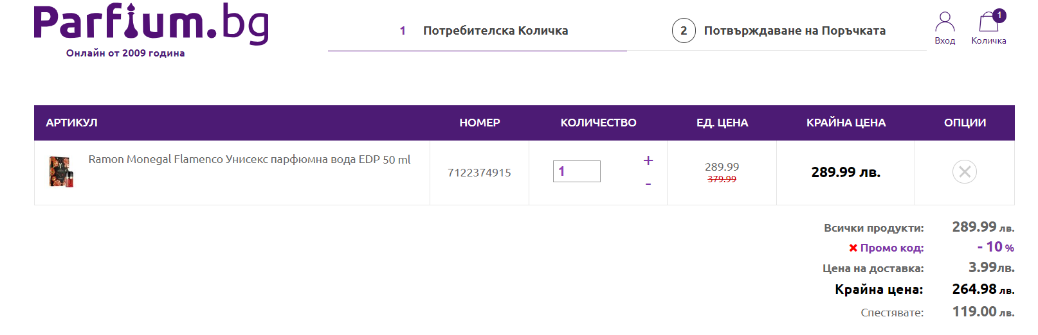The width and height of the screenshot is (1038, 335).
Task: Click the Вход text label
Action: point(944,40)
